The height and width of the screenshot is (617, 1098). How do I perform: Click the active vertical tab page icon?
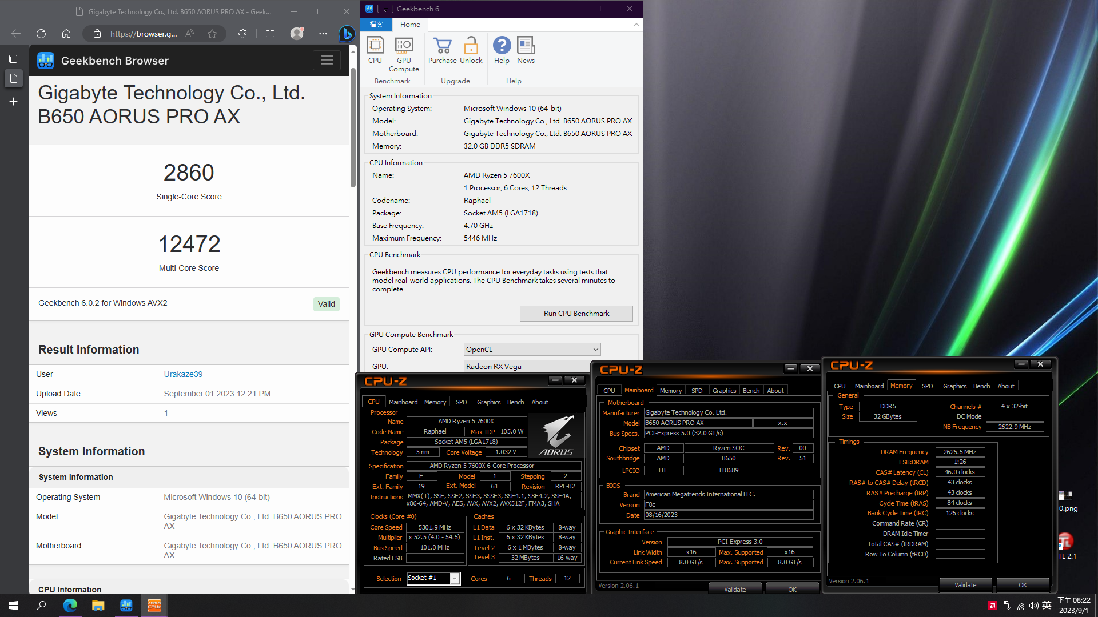pos(13,78)
